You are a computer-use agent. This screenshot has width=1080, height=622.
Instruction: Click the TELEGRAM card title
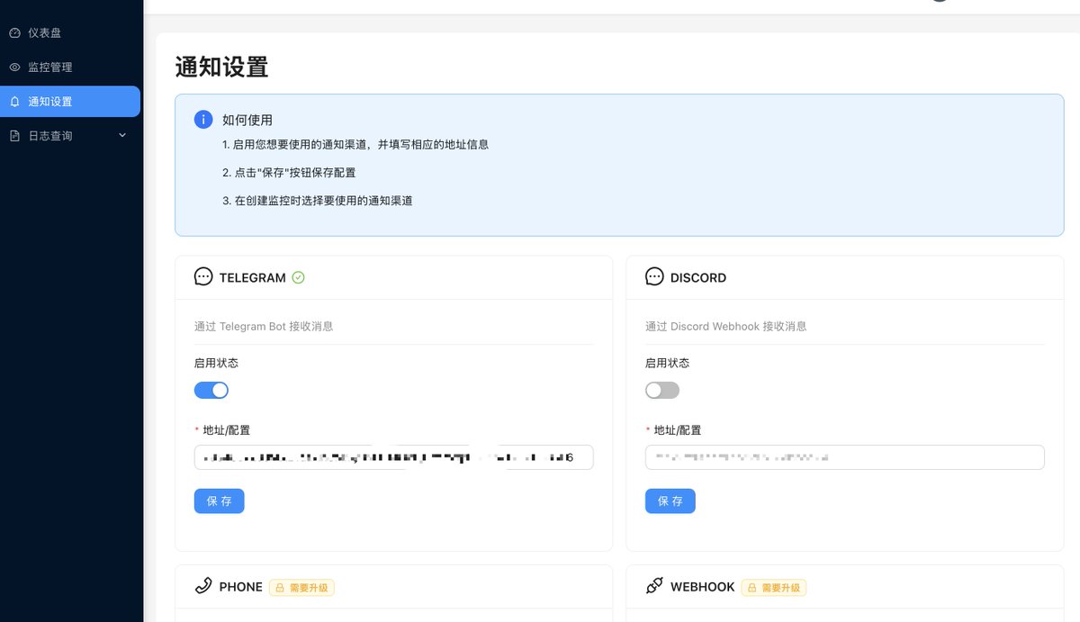(x=253, y=277)
